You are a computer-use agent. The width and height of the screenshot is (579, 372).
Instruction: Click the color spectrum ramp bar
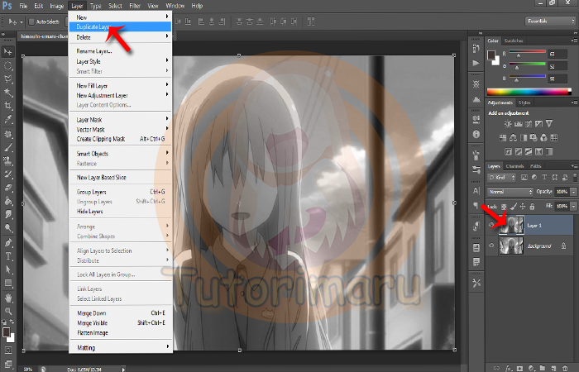click(x=529, y=92)
